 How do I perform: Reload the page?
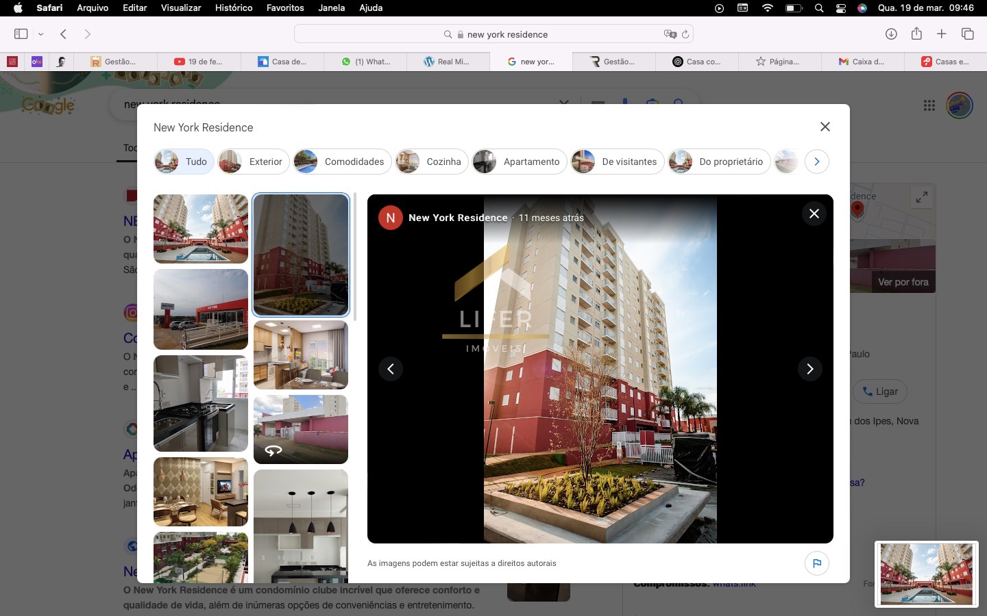[x=685, y=34]
